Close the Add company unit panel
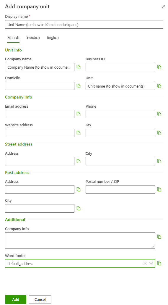 point(164,7)
